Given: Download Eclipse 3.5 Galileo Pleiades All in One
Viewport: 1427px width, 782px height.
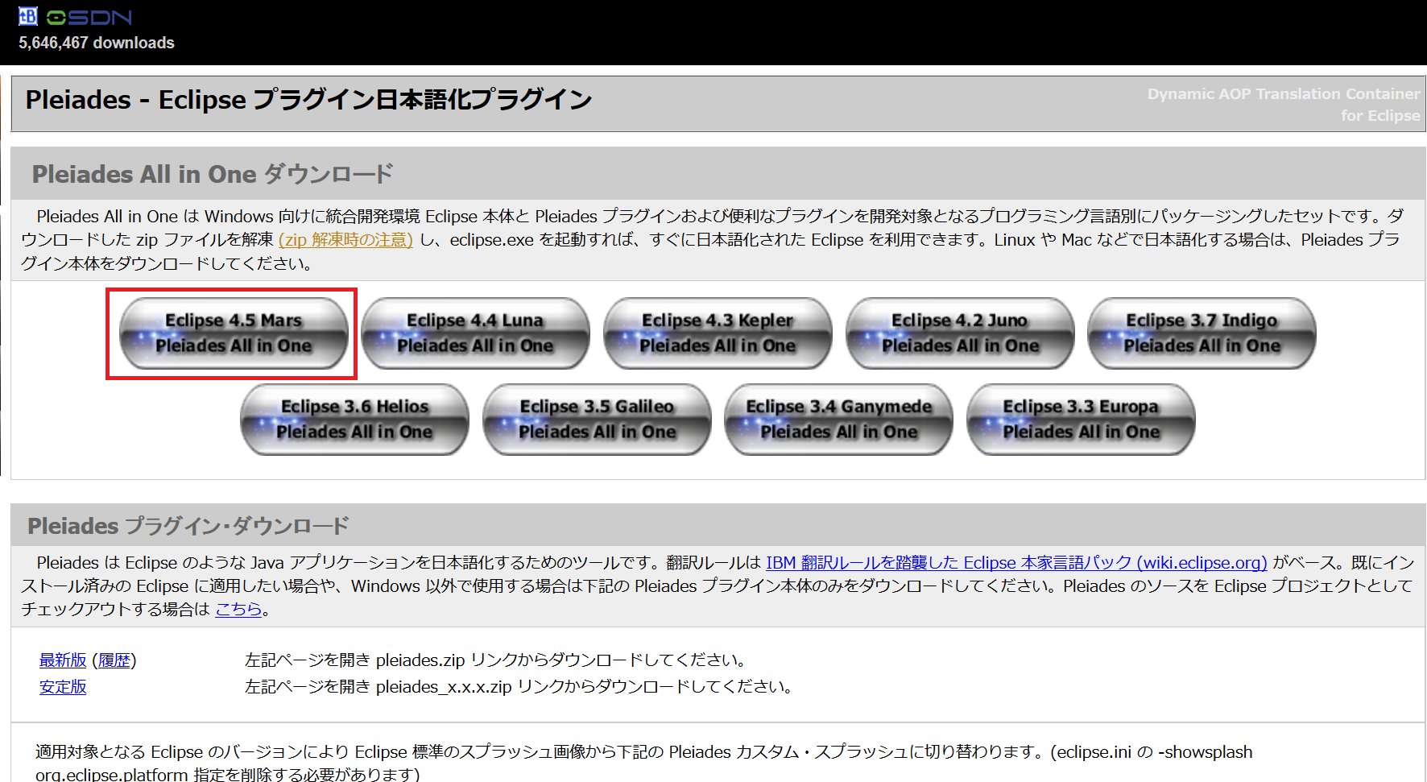Looking at the screenshot, I should 596,419.
